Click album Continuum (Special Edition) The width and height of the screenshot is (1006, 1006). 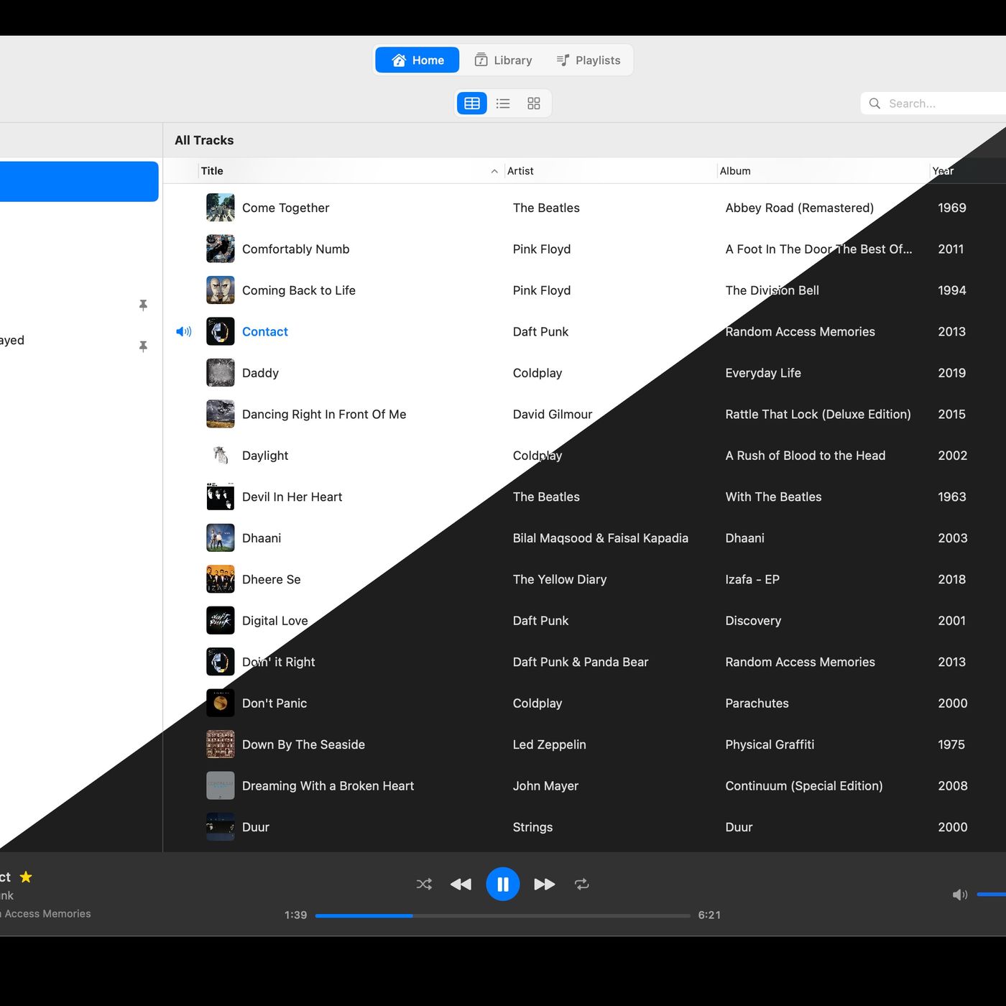(804, 786)
